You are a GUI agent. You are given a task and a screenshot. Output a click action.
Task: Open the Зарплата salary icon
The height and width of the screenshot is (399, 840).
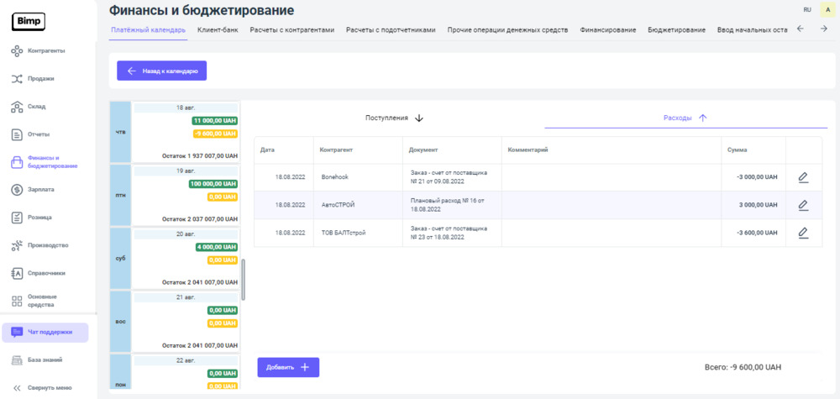tap(17, 190)
